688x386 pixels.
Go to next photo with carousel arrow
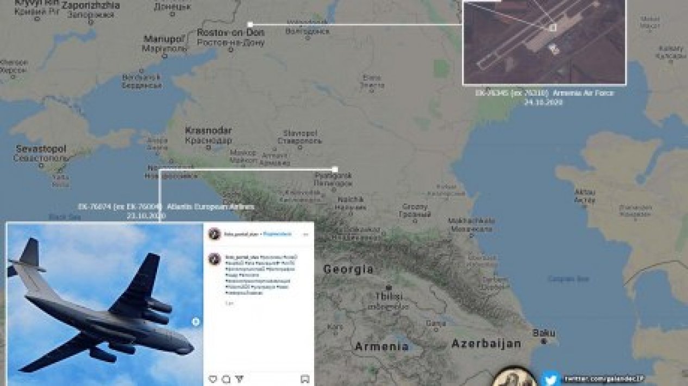[x=196, y=322]
